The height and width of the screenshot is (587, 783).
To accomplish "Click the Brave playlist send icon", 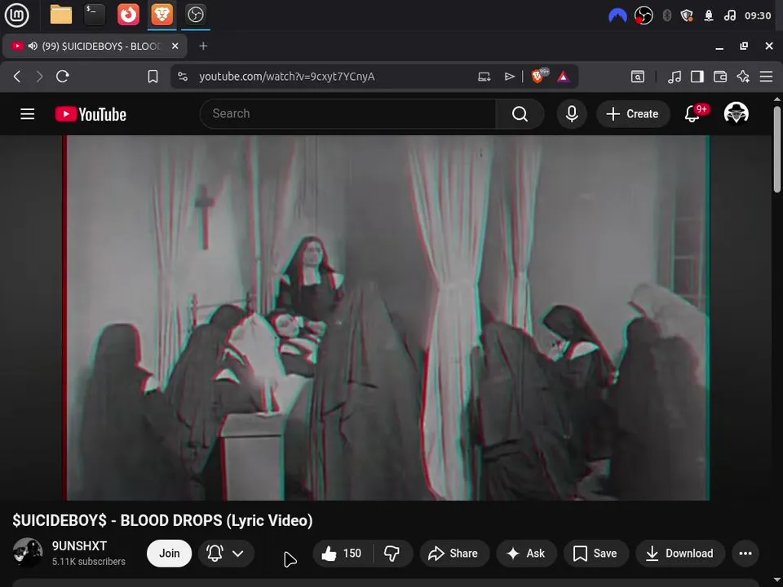I will pyautogui.click(x=509, y=77).
